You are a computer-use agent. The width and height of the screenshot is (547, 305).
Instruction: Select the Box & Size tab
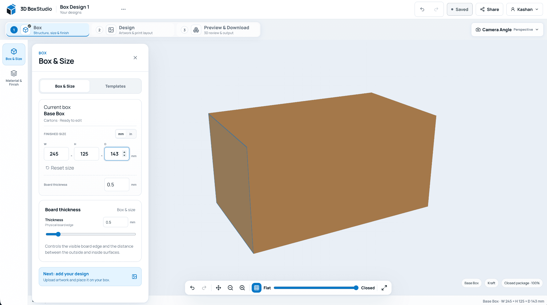[65, 86]
